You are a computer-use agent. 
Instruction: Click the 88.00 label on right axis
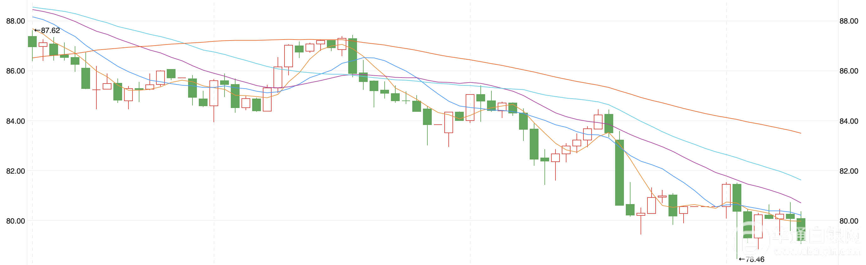(x=848, y=21)
